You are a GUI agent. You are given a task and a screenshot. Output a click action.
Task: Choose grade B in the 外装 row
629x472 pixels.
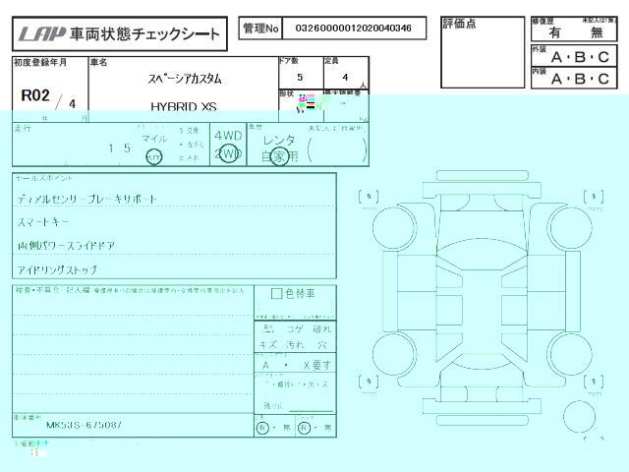coord(580,57)
